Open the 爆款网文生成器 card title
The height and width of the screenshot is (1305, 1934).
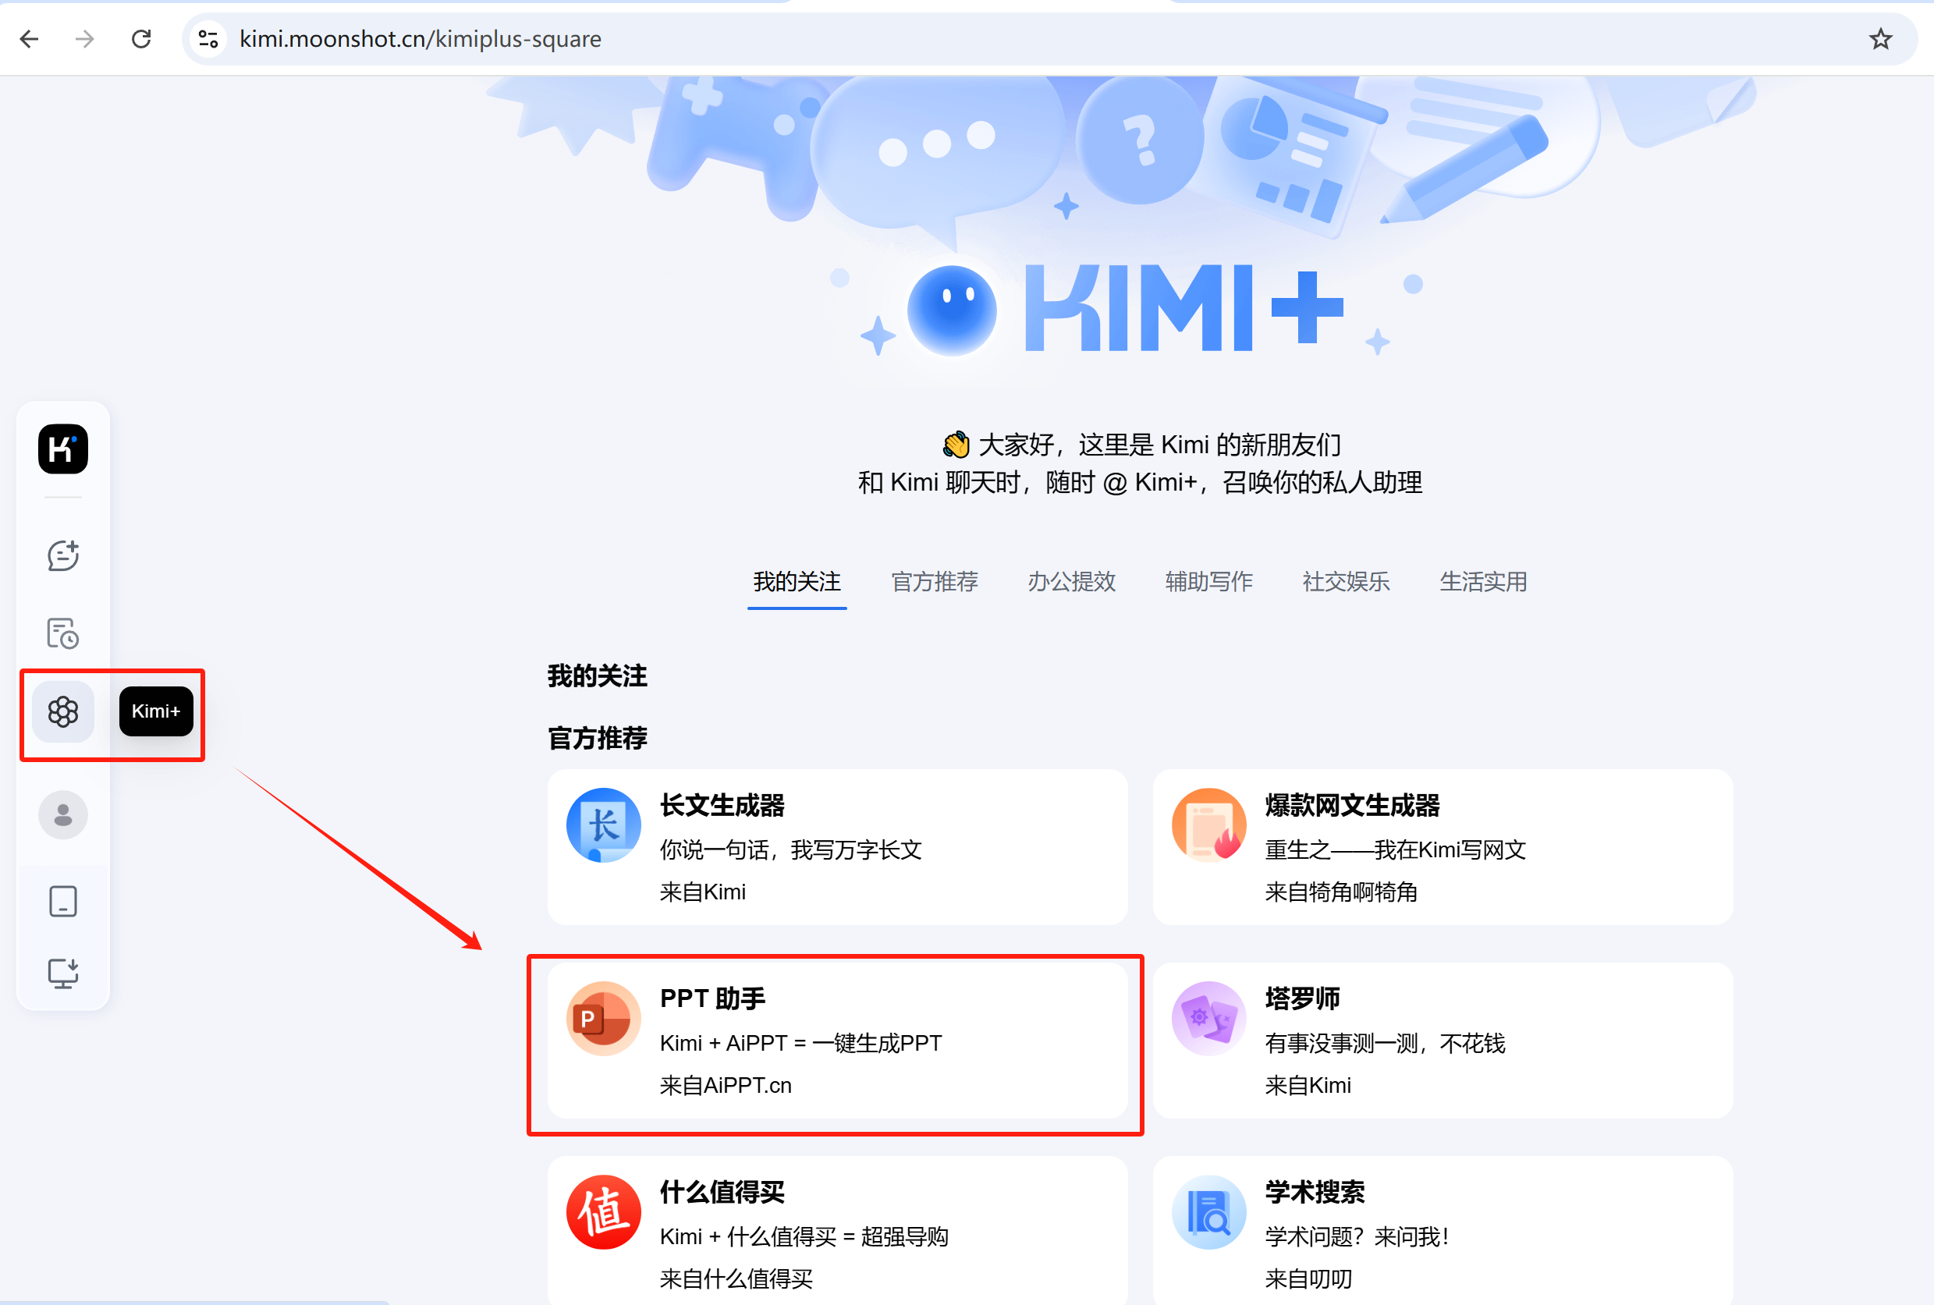1352,806
